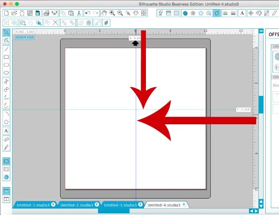
Task: Open the Library book icon
Action: pos(6,169)
